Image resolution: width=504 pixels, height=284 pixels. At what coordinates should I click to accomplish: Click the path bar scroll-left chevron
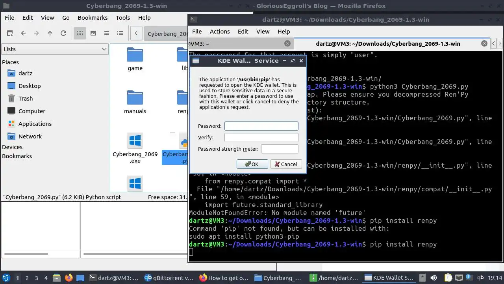pos(136,33)
